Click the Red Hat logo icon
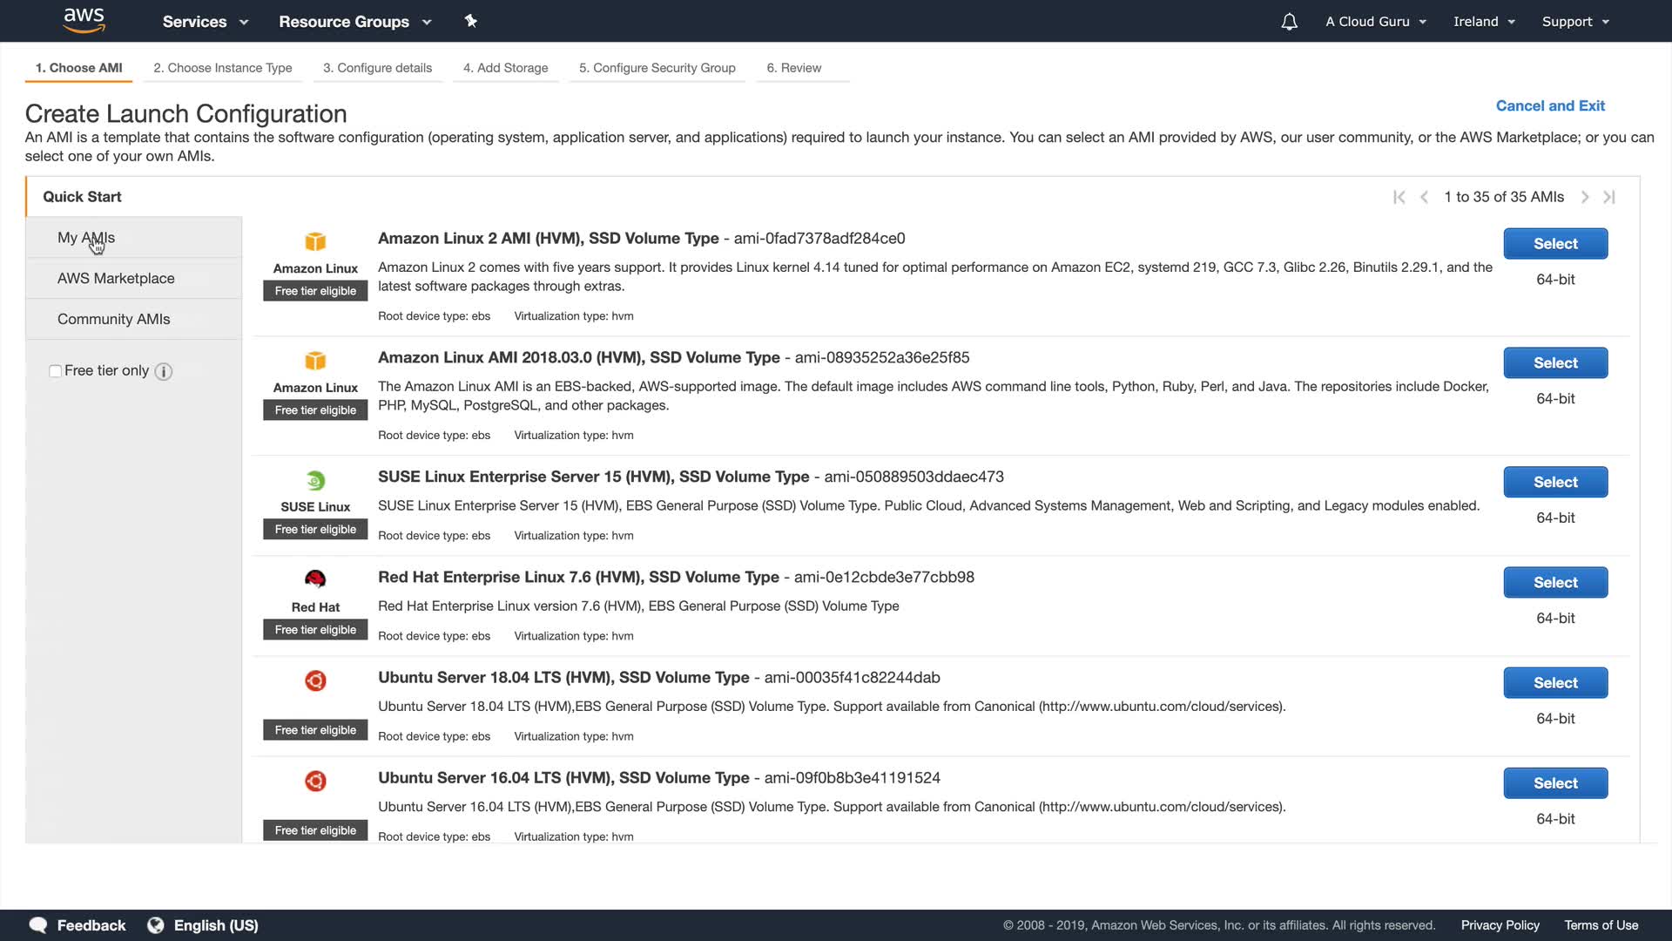 pos(315,579)
